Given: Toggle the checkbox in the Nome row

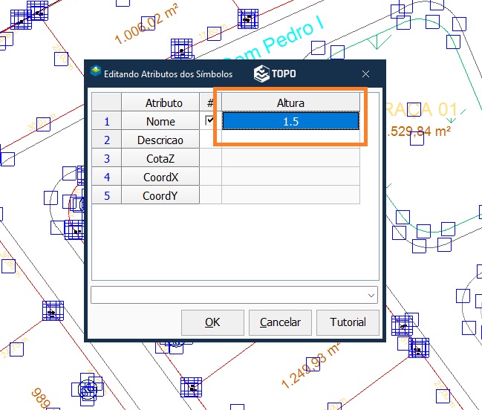Looking at the screenshot, I should [x=210, y=120].
